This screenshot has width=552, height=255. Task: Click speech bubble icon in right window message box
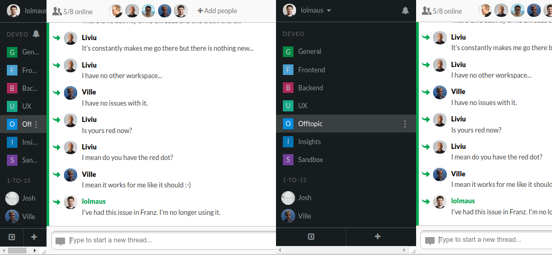(x=429, y=241)
